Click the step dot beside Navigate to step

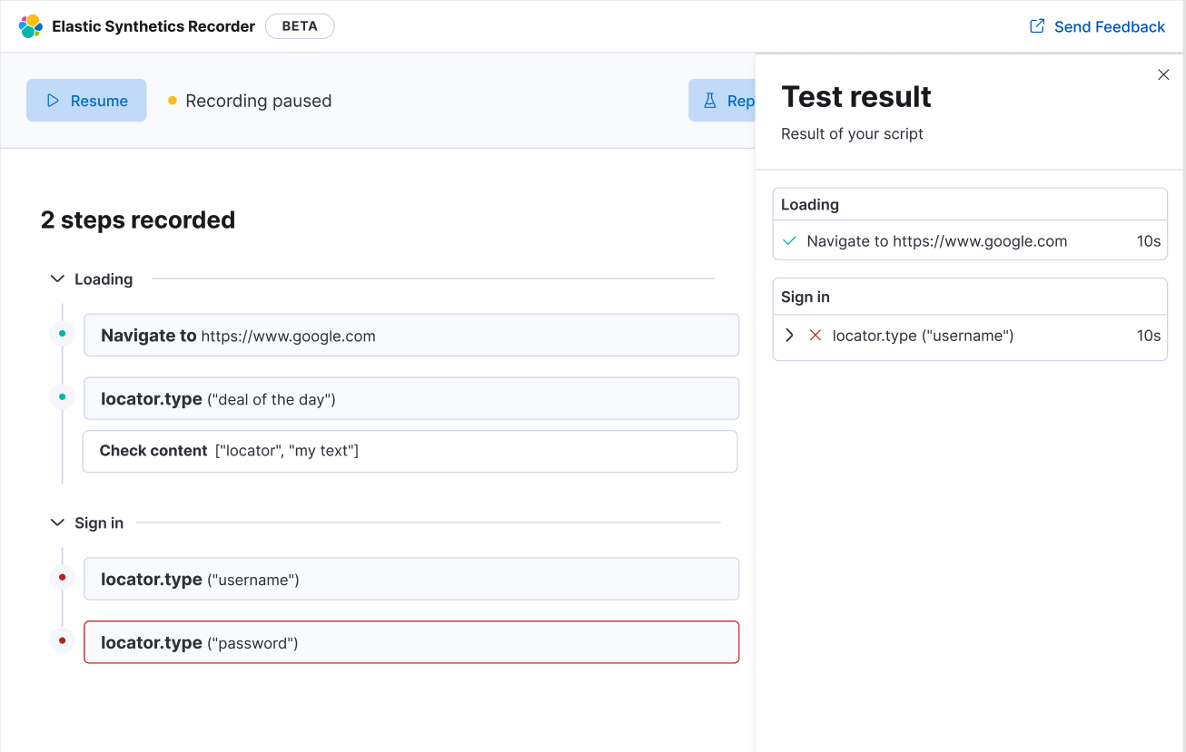tap(62, 334)
